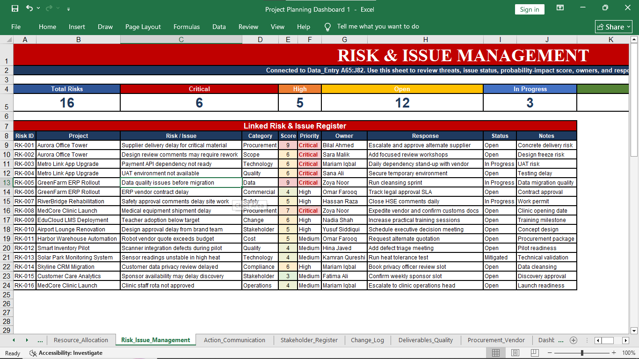The width and height of the screenshot is (639, 359).
Task: Open the Page Layout tab
Action: [143, 27]
